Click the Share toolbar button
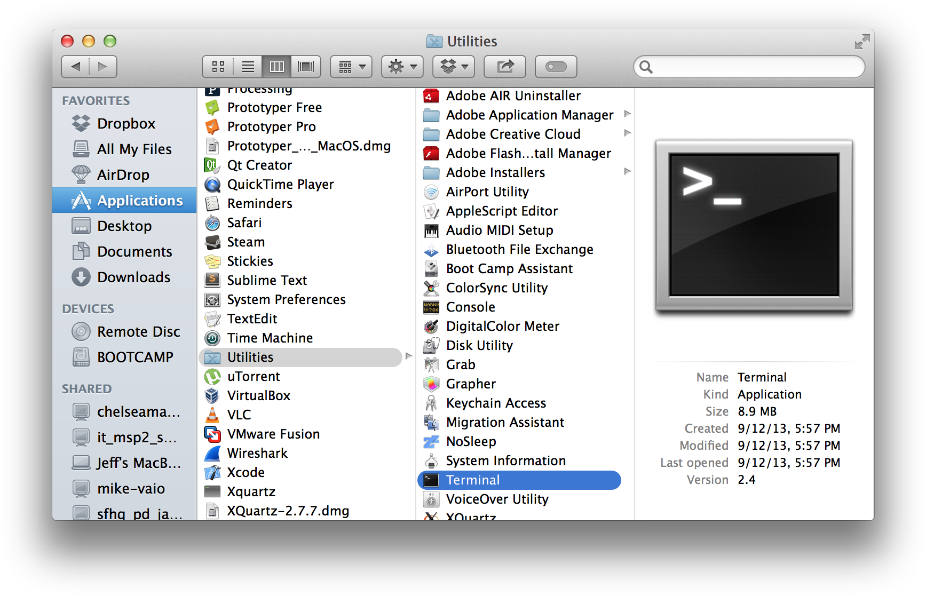Image resolution: width=926 pixels, height=596 pixels. tap(505, 67)
